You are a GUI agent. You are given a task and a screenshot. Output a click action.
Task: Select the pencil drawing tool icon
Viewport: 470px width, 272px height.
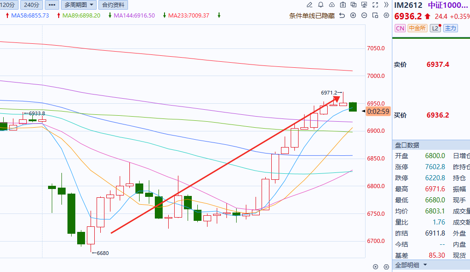coord(309,5)
